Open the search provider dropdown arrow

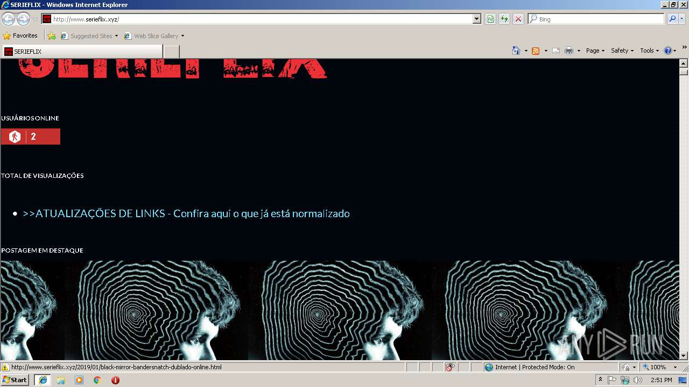(682, 19)
